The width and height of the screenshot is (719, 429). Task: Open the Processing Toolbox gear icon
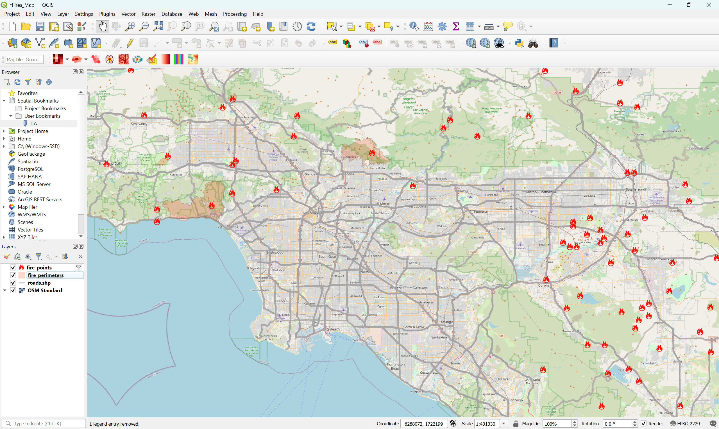(x=442, y=26)
